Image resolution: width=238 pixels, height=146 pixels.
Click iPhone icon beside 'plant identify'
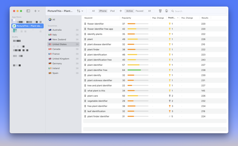[x=85, y=75]
